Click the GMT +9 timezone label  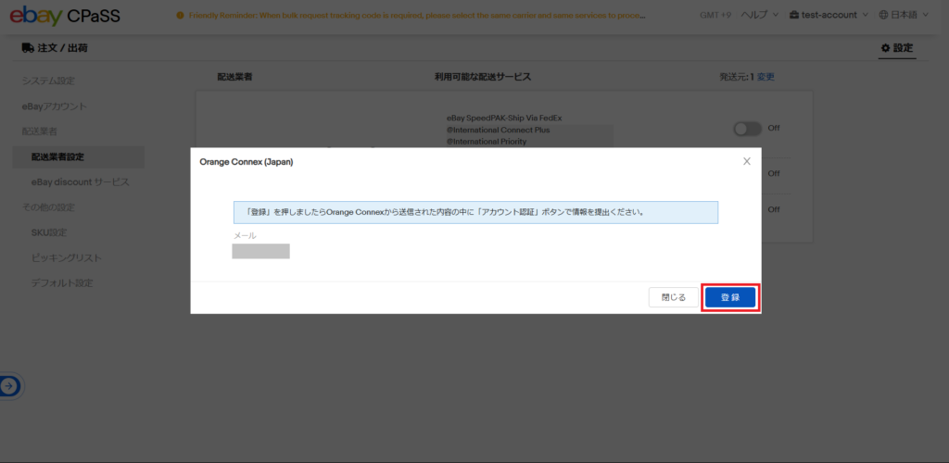pyautogui.click(x=715, y=15)
